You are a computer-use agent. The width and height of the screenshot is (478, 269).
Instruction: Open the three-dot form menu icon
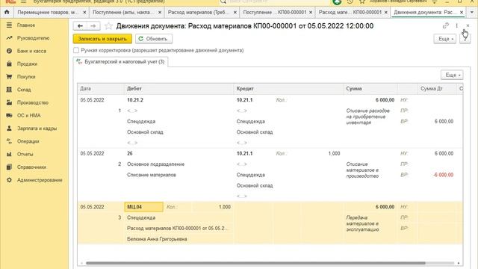click(456, 25)
